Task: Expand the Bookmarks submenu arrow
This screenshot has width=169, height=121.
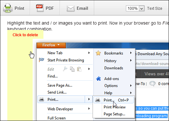Action: (x=131, y=53)
